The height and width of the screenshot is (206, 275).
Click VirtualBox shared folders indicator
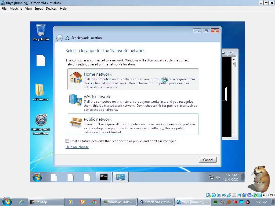click(234, 195)
